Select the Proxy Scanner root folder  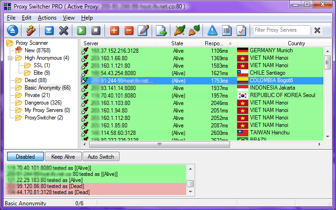tap(32, 43)
